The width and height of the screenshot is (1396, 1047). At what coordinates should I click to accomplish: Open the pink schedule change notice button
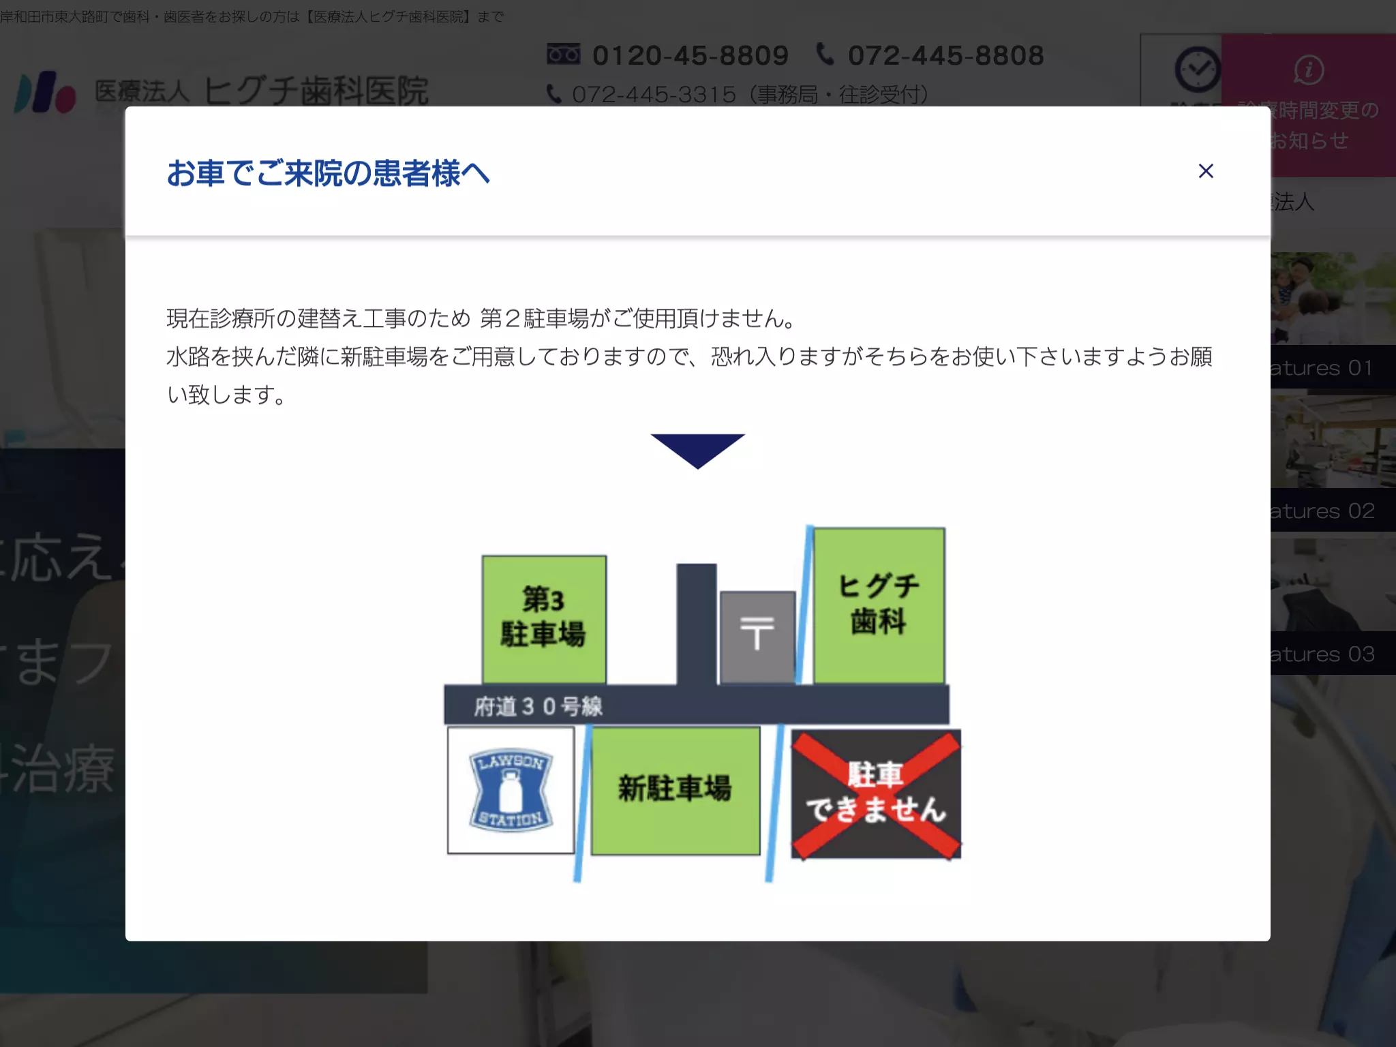point(1309,105)
